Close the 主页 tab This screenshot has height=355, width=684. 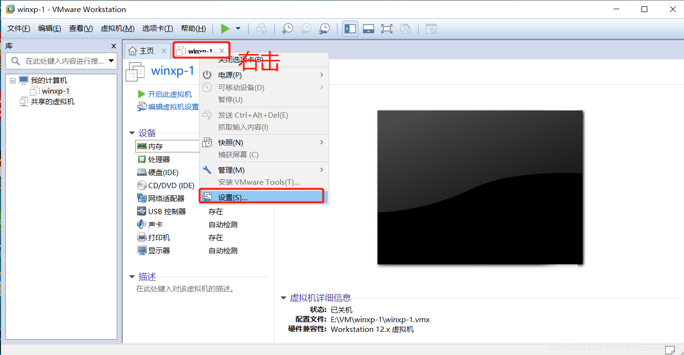[164, 51]
